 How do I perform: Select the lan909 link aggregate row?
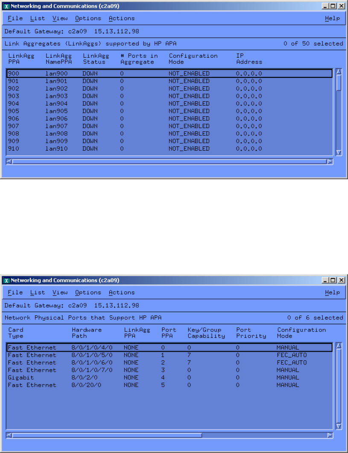(x=169, y=141)
